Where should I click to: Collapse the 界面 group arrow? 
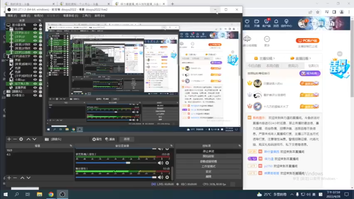(x=7, y=60)
